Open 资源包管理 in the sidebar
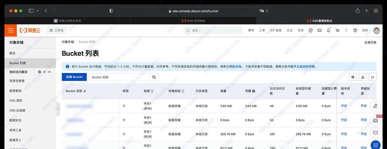The image size is (387, 149). tap(17, 81)
